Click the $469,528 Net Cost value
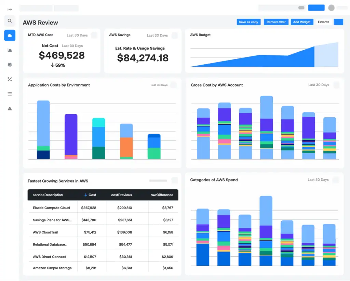This screenshot has width=350, height=281. [62, 55]
